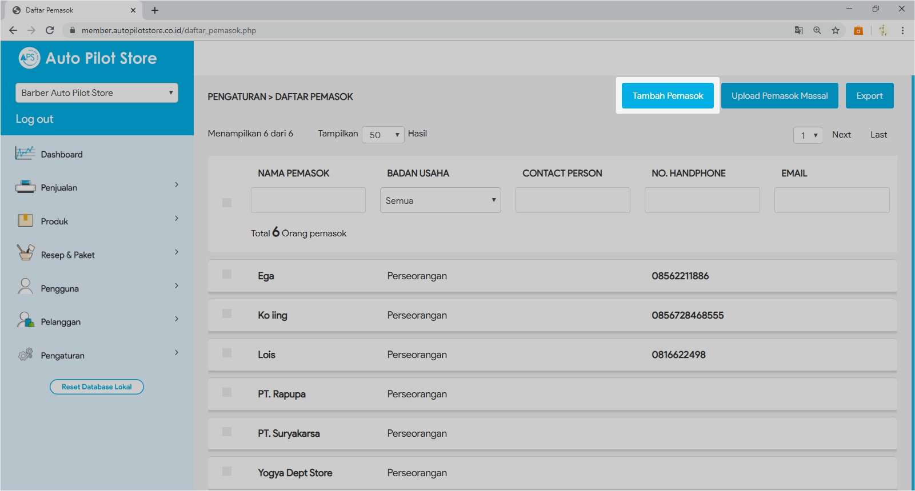The height and width of the screenshot is (491, 915).
Task: Click the Produk box icon
Action: pyautogui.click(x=25, y=221)
